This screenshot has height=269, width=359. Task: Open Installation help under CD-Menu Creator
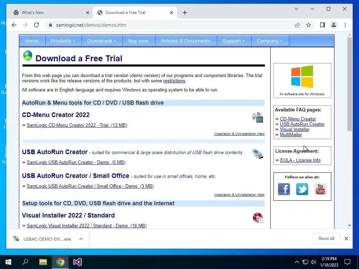tap(239, 133)
